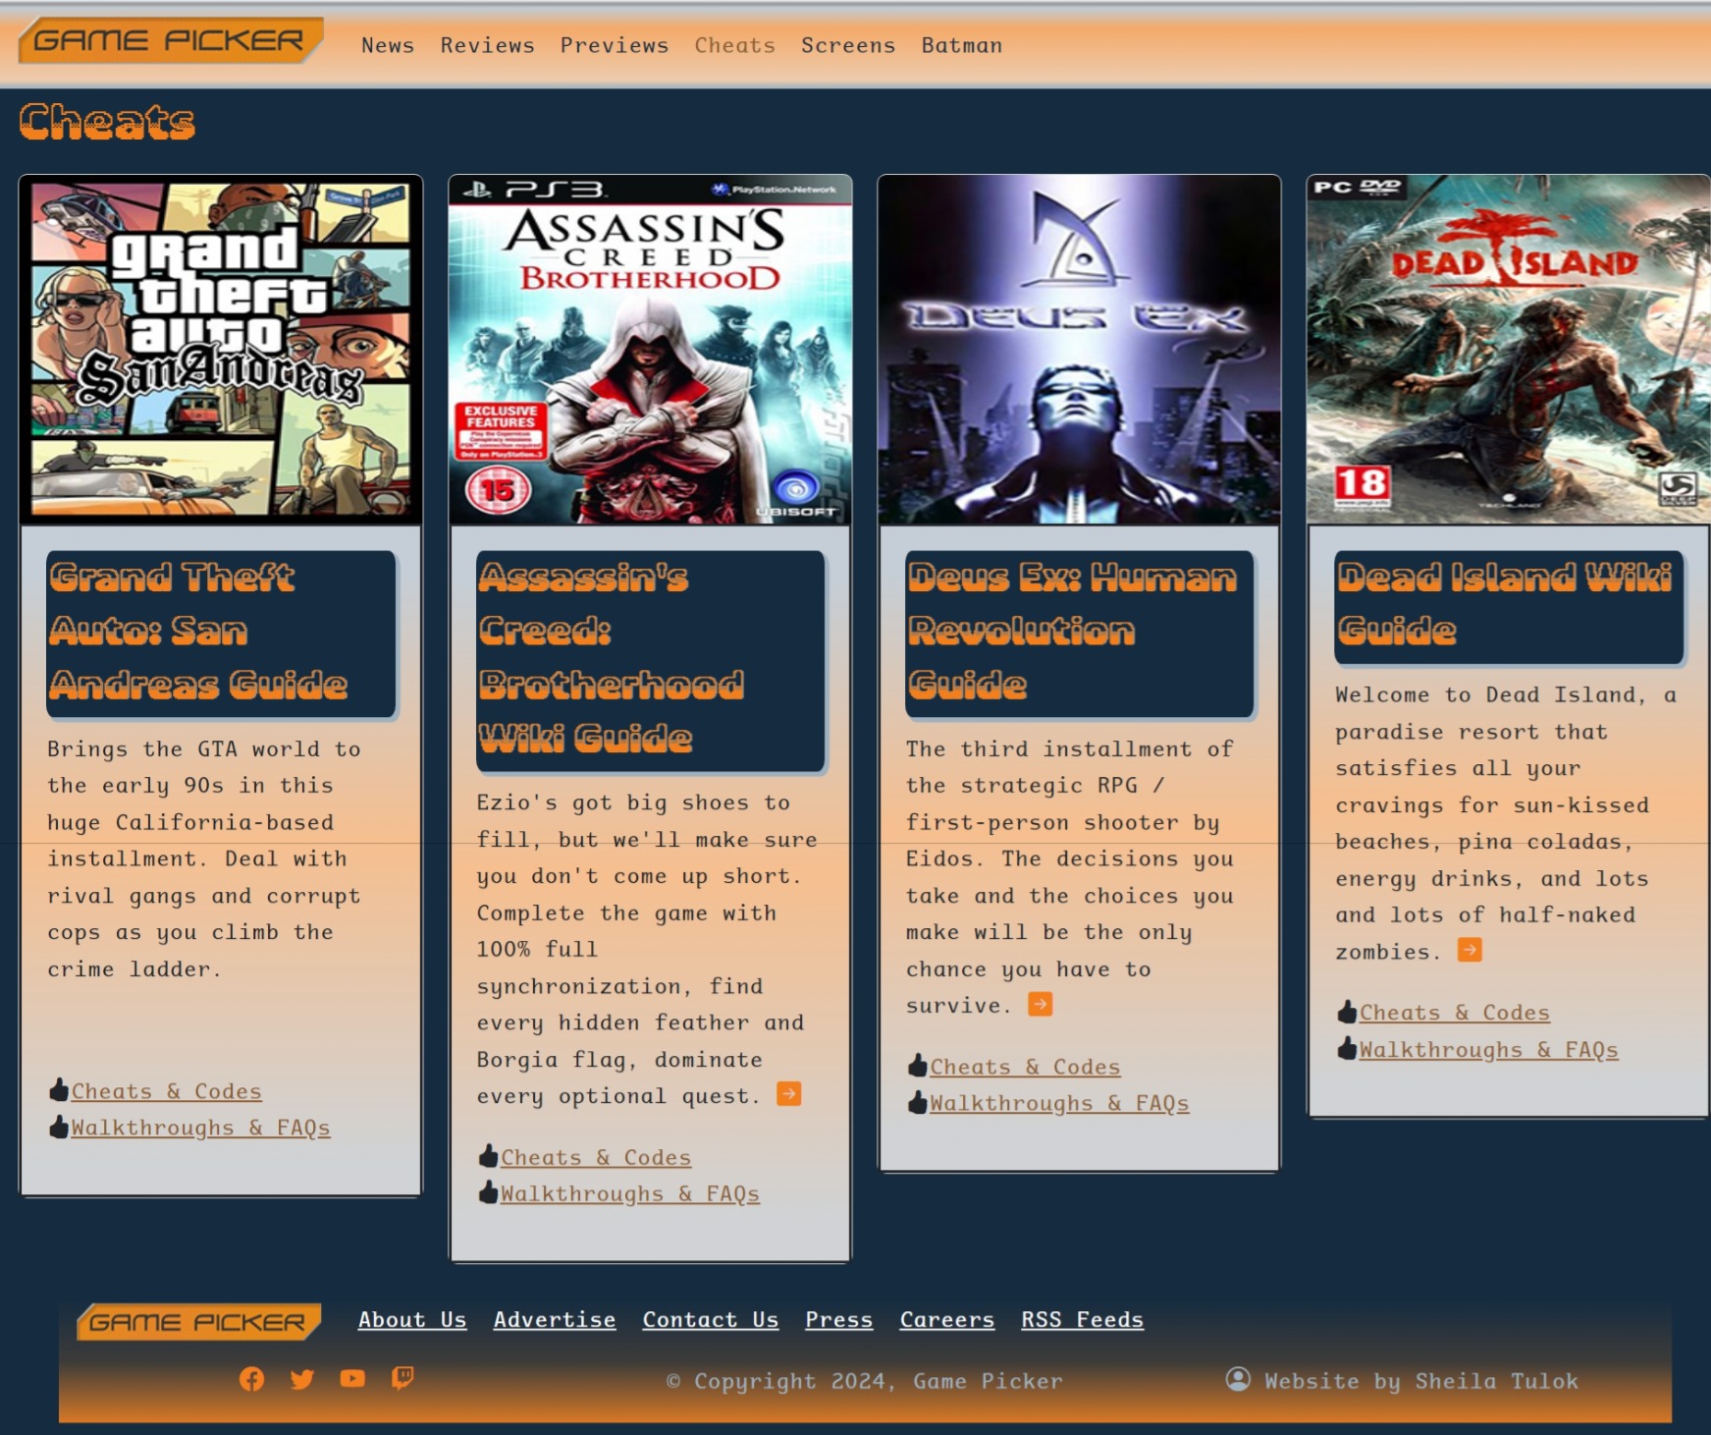Open the Screens nav link
Screen dimensions: 1711x1435
[848, 45]
